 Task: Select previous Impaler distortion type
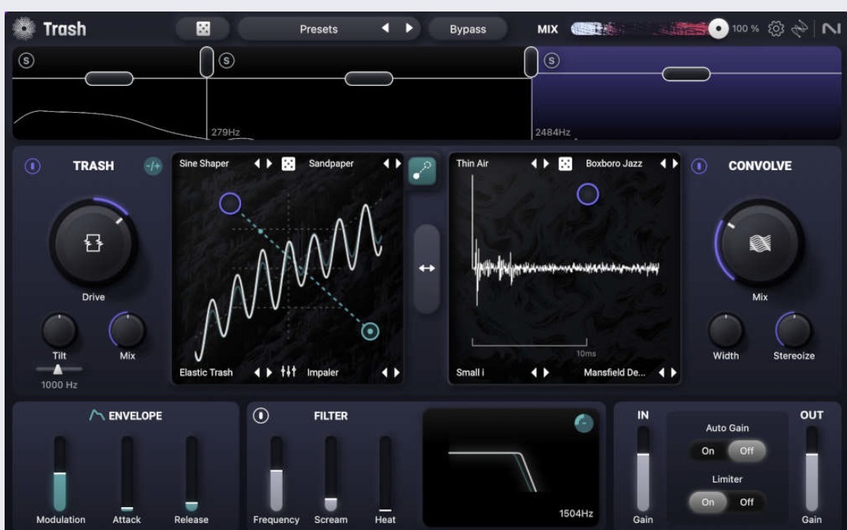pos(385,373)
